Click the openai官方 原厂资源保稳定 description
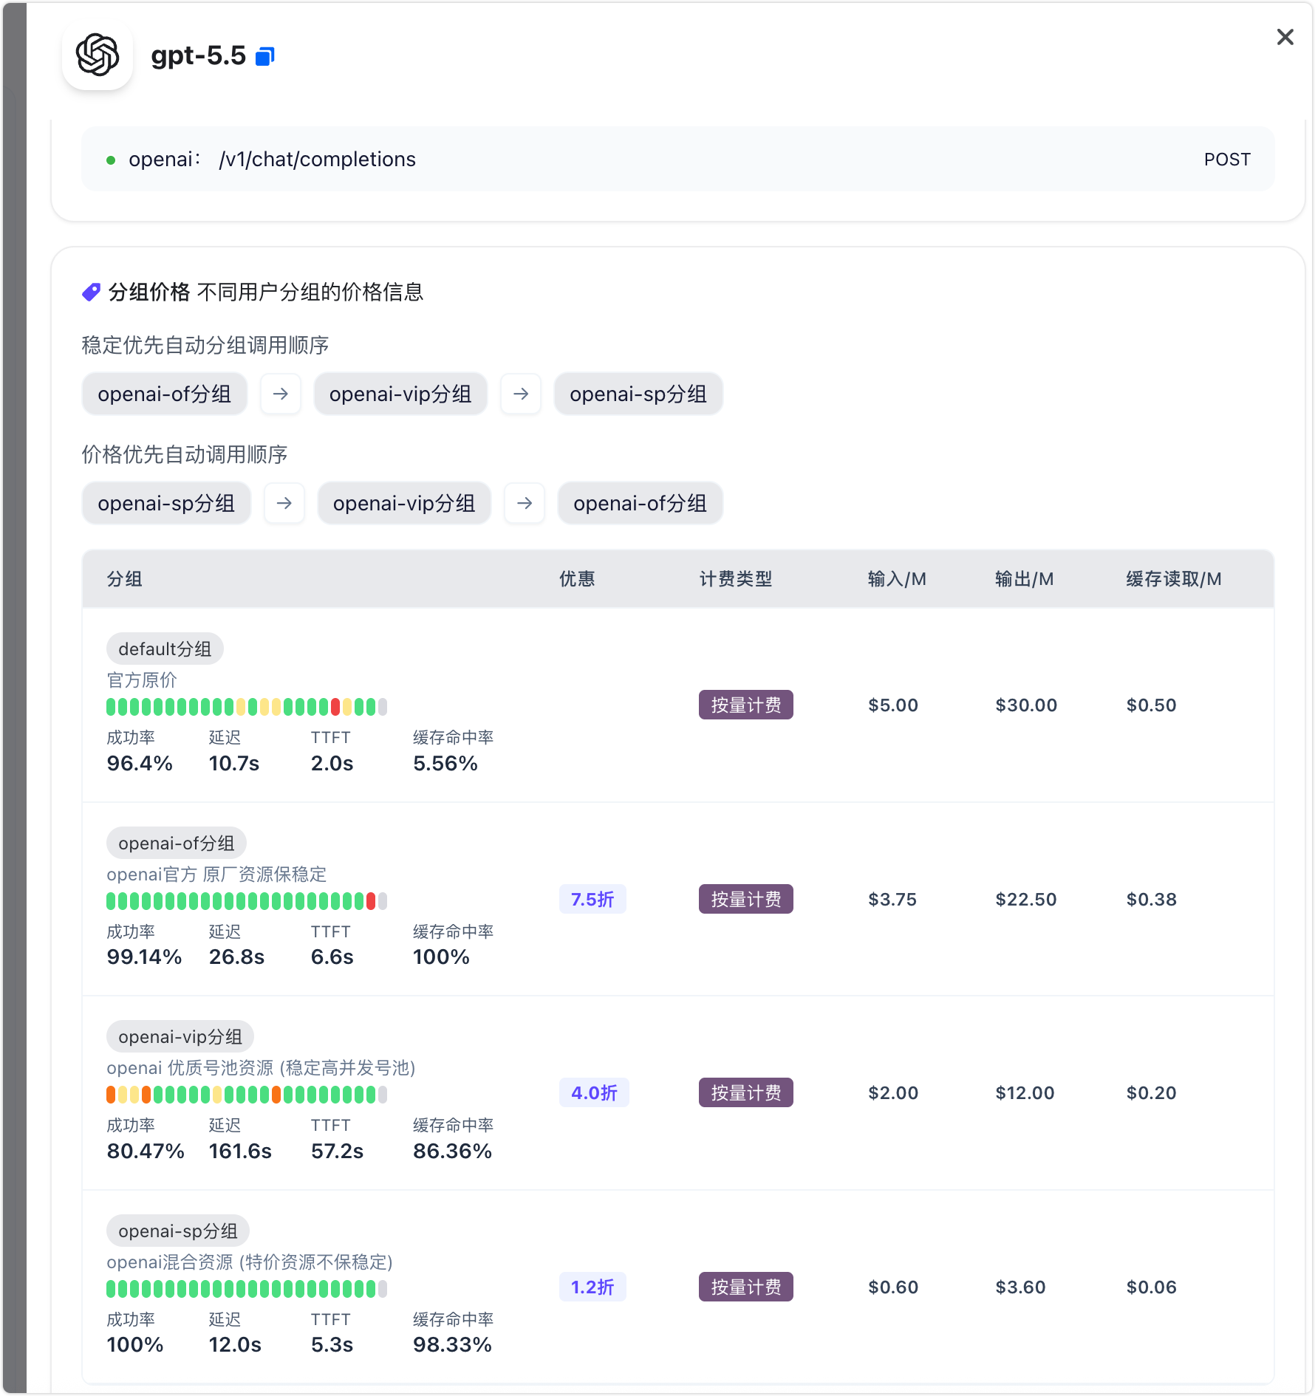1315x1396 pixels. [216, 875]
